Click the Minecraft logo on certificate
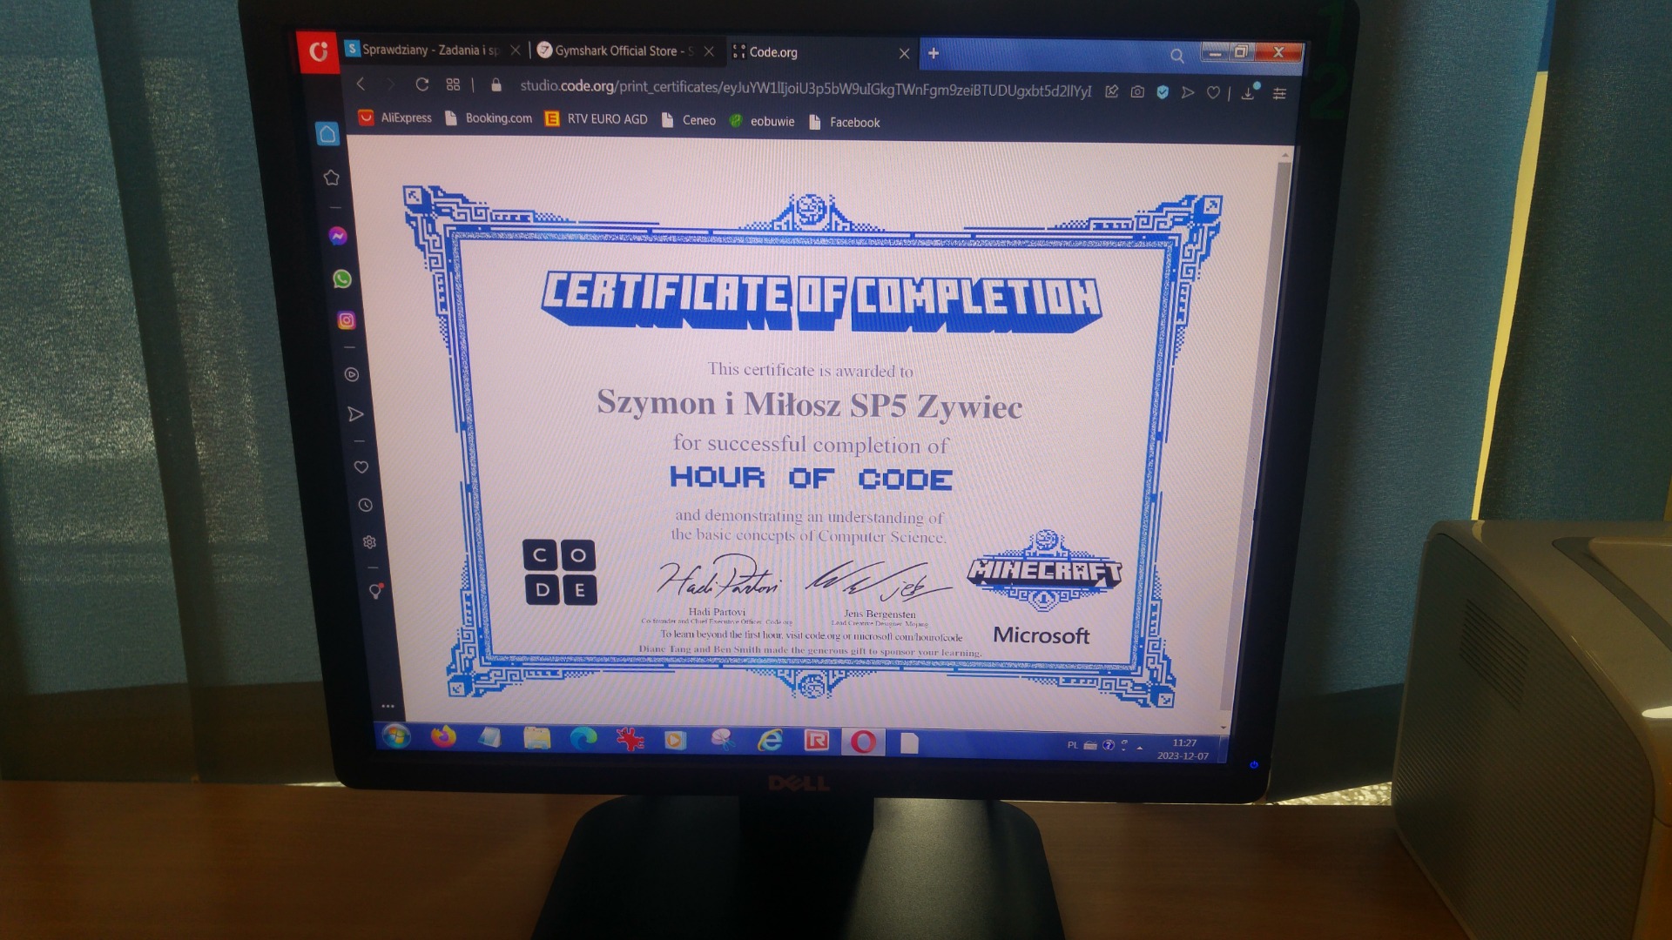The height and width of the screenshot is (940, 1672). [x=1044, y=571]
